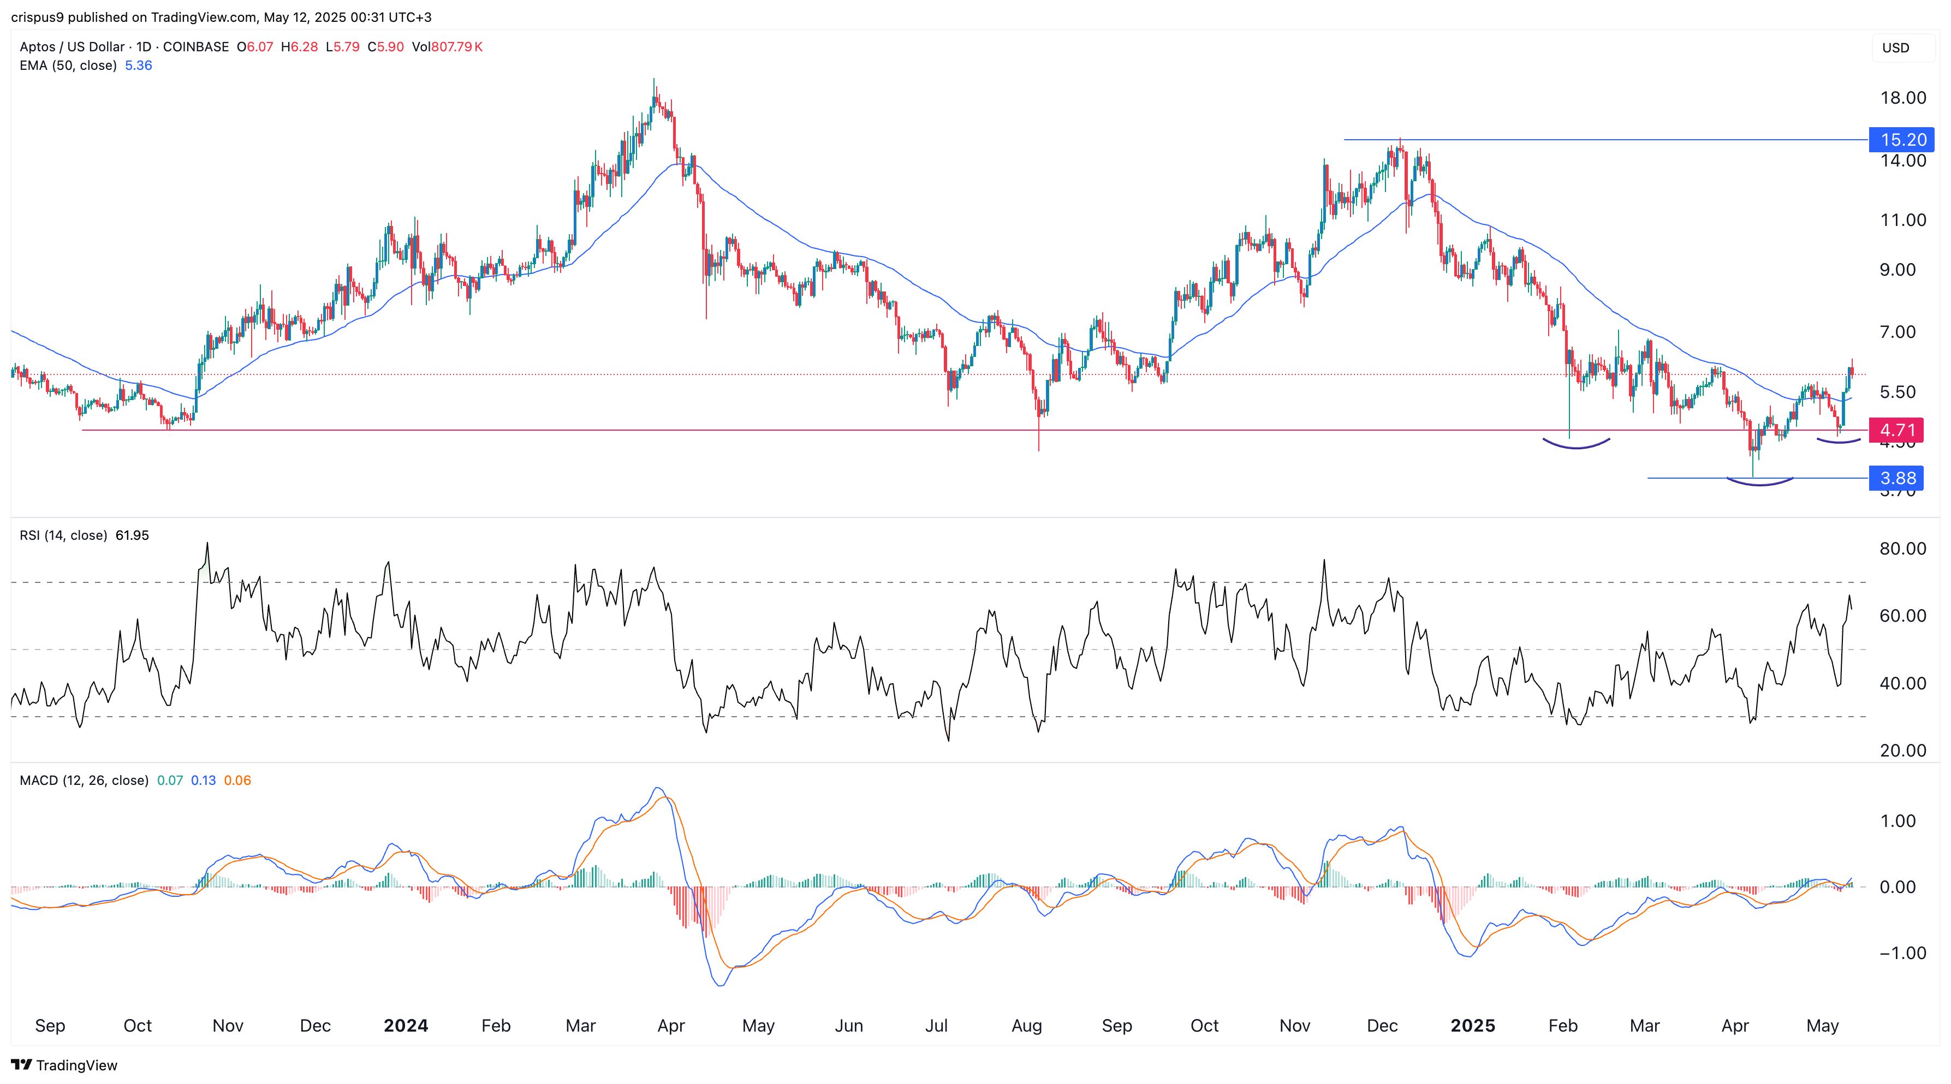Viewport: 1951px width, 1084px height.
Task: Click the 15.20 blue price label
Action: pyautogui.click(x=1902, y=139)
